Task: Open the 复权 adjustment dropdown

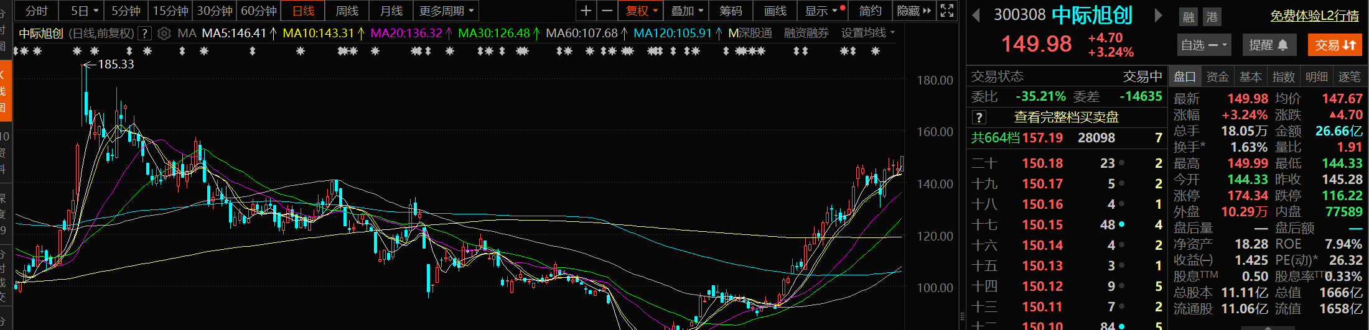Action: pyautogui.click(x=642, y=11)
